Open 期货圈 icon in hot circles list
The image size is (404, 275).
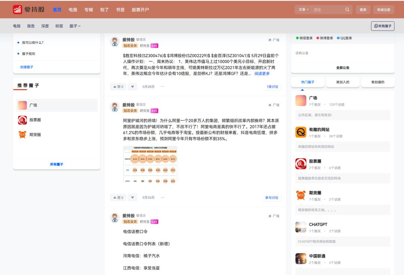301,195
